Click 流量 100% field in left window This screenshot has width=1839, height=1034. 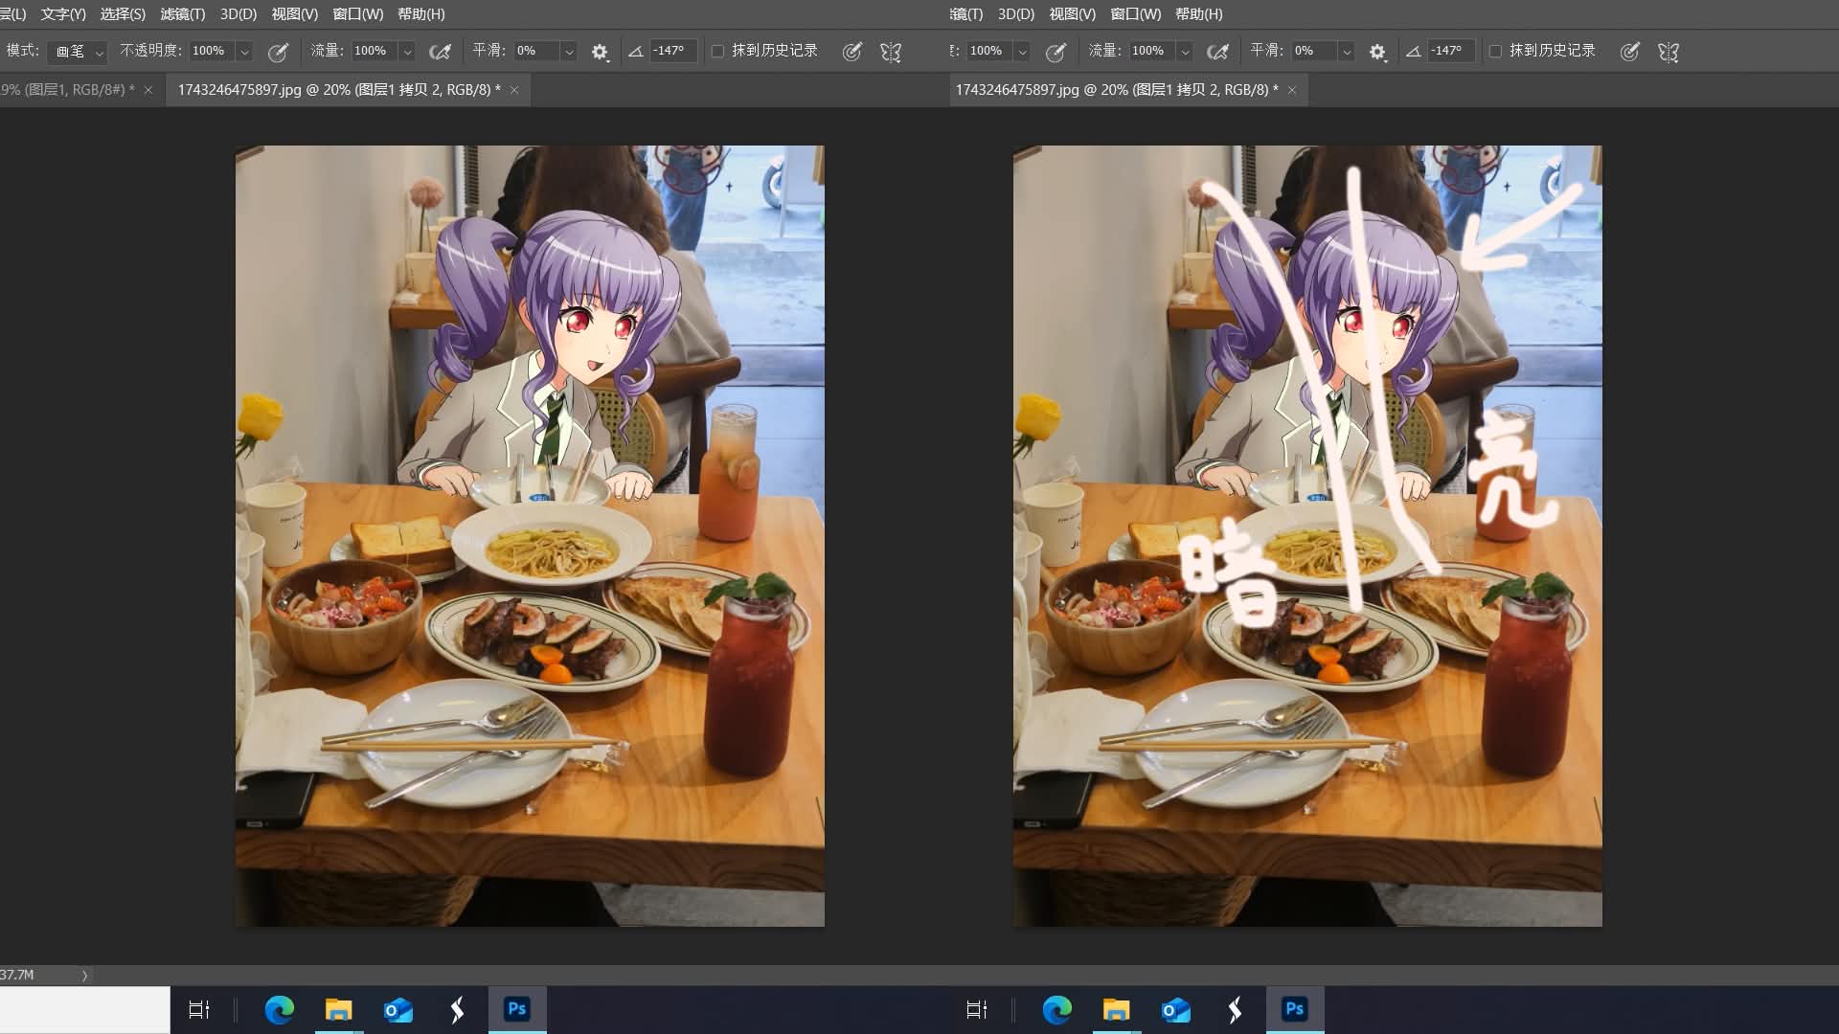click(x=374, y=51)
